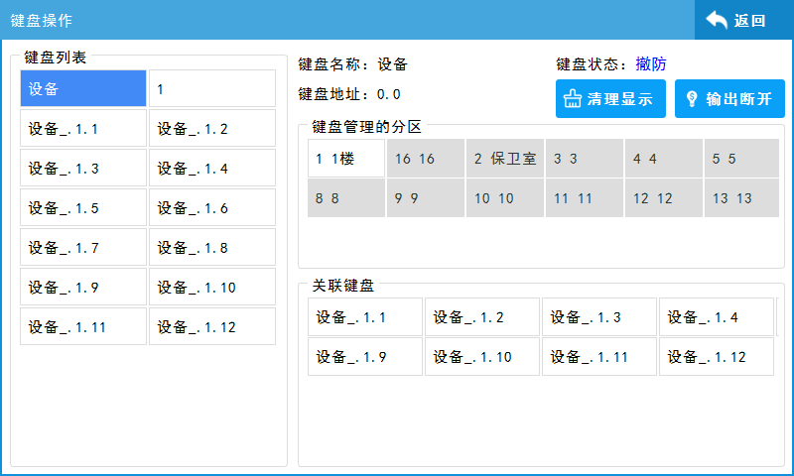Click the broom icon on 清理显示
Image resolution: width=794 pixels, height=476 pixels.
[x=573, y=99]
